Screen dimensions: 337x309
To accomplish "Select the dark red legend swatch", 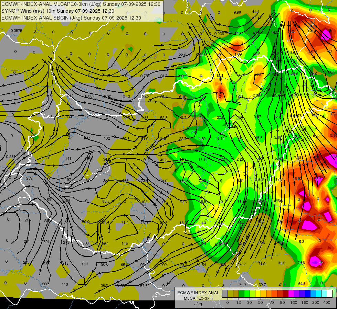I will (x=286, y=294).
